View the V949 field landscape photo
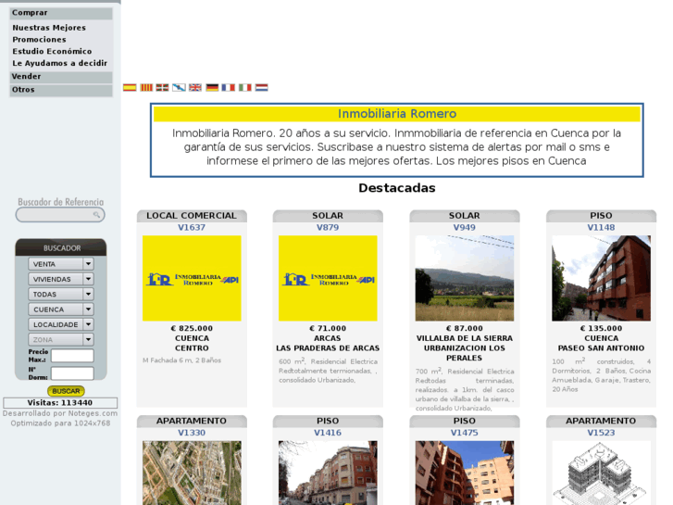 pyautogui.click(x=465, y=278)
